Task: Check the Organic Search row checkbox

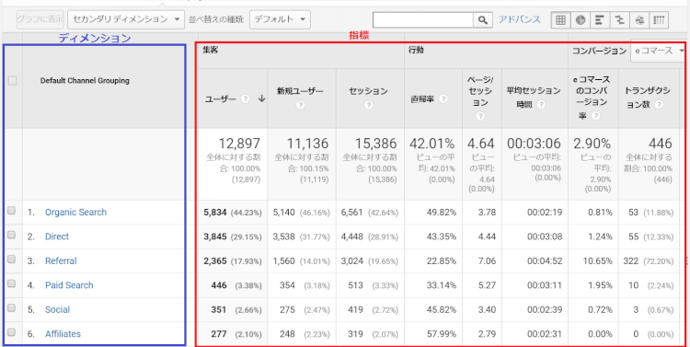Action: click(11, 211)
